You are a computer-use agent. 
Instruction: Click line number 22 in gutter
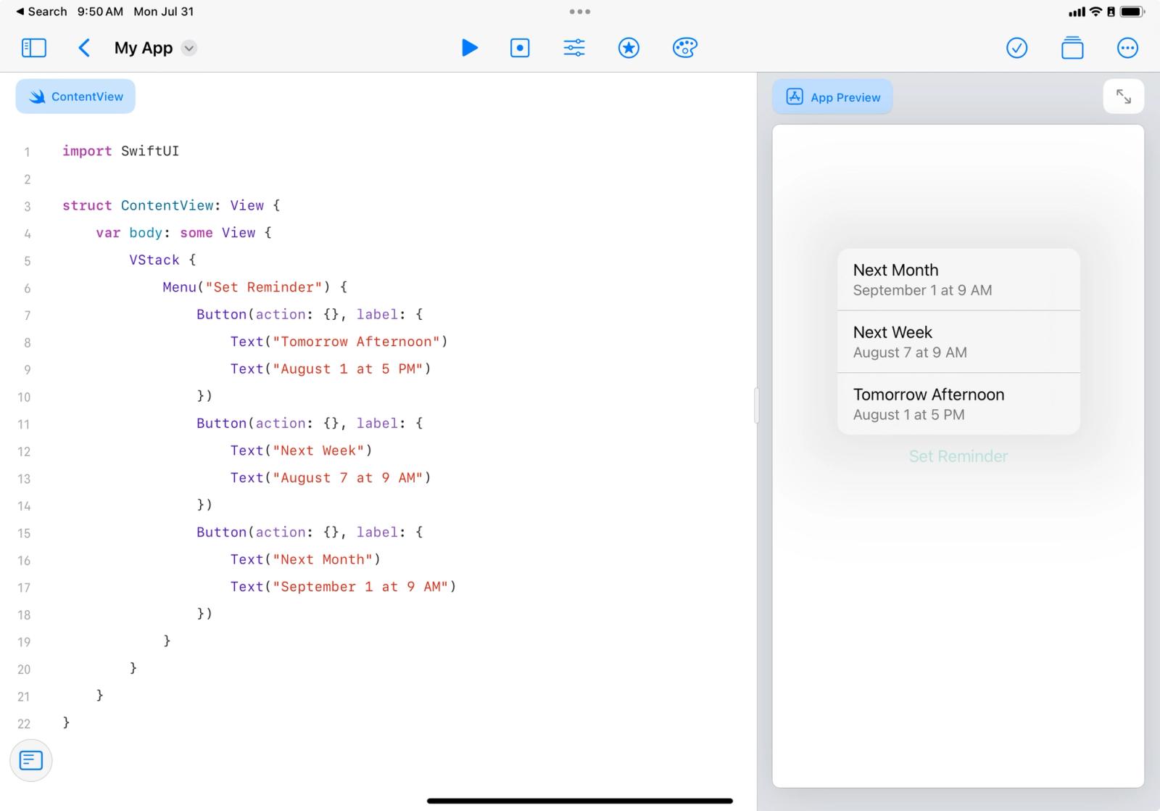click(24, 724)
